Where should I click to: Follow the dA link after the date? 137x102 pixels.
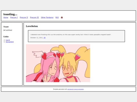coord(45,38)
